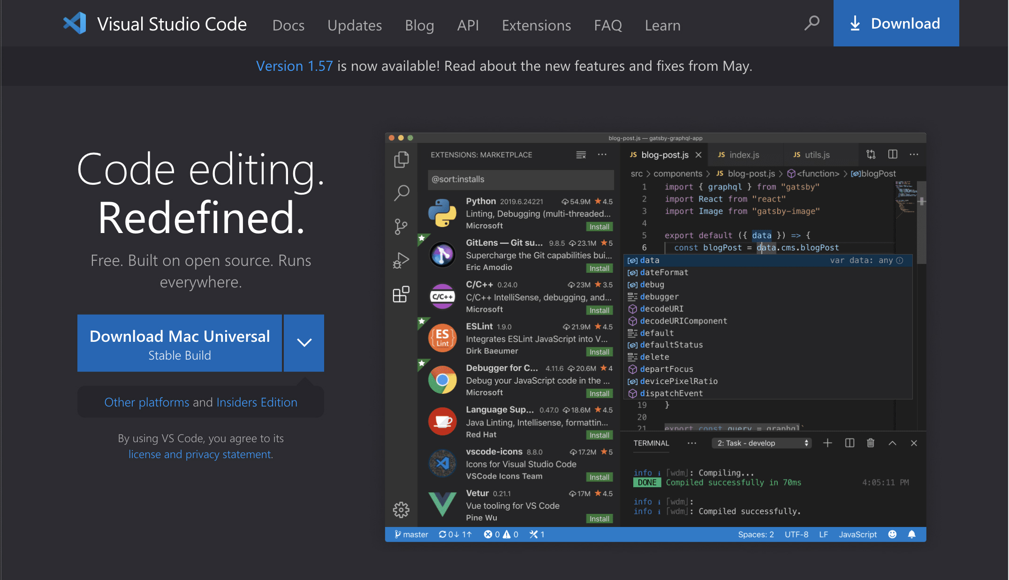1009x580 pixels.
Task: Install the ESLint extension
Action: (x=599, y=352)
